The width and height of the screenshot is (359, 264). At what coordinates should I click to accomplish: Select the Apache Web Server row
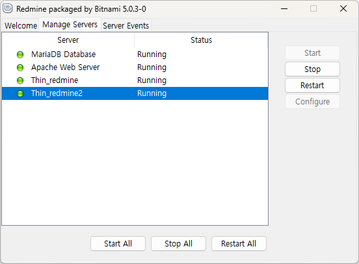pyautogui.click(x=135, y=67)
